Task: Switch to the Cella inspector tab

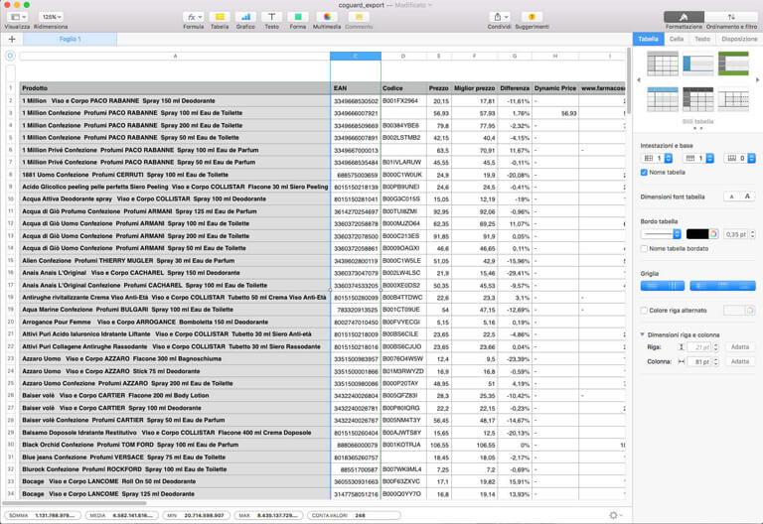Action: point(677,39)
